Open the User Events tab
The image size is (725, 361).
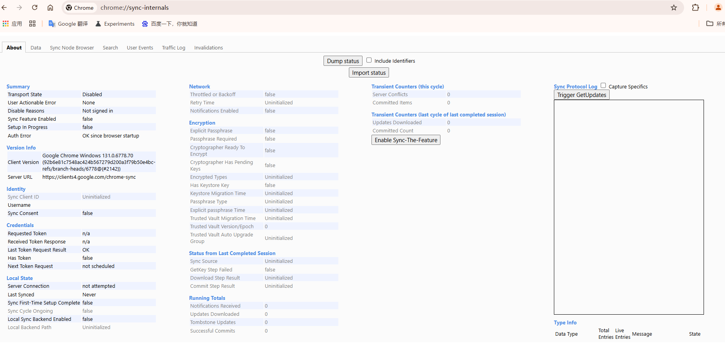(x=140, y=48)
